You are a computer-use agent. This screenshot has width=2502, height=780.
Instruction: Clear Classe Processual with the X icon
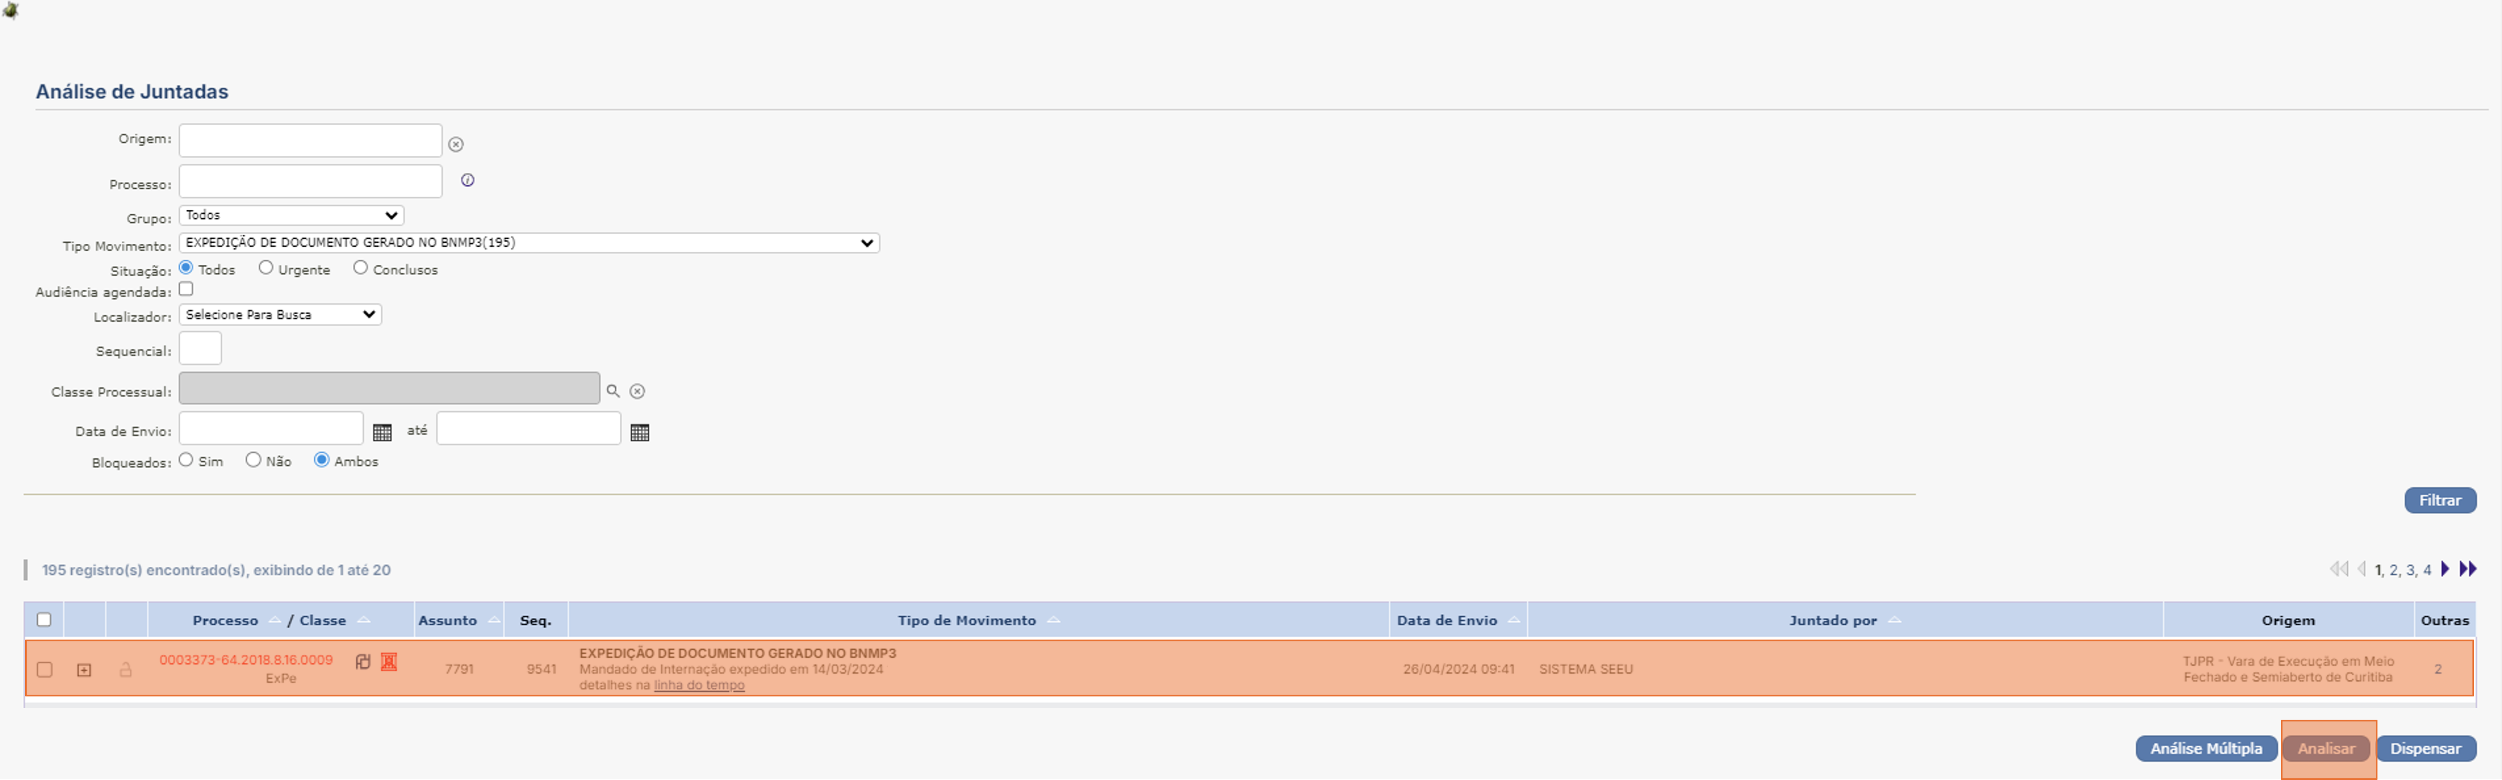pyautogui.click(x=637, y=392)
